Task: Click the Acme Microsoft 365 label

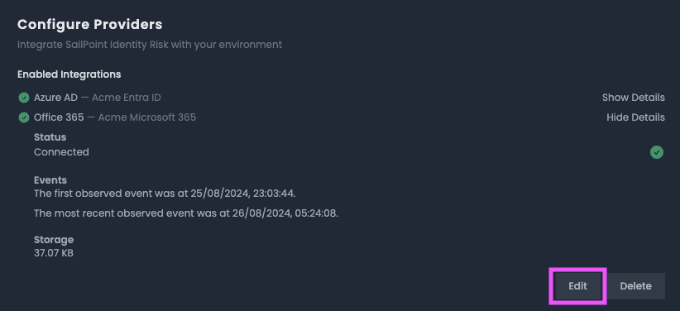Action: click(147, 117)
